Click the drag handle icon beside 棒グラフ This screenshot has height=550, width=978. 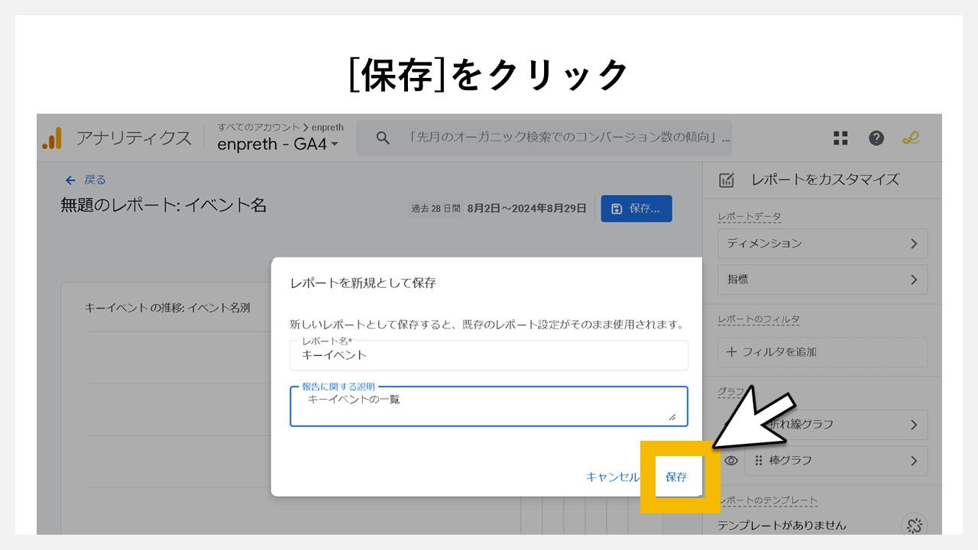point(759,461)
